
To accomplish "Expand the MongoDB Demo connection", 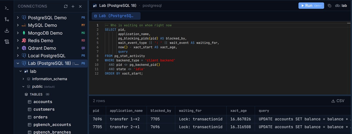I will pos(18,33).
